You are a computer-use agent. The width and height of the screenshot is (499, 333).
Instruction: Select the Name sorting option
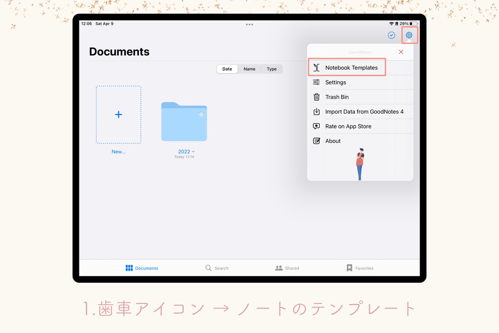coord(249,69)
